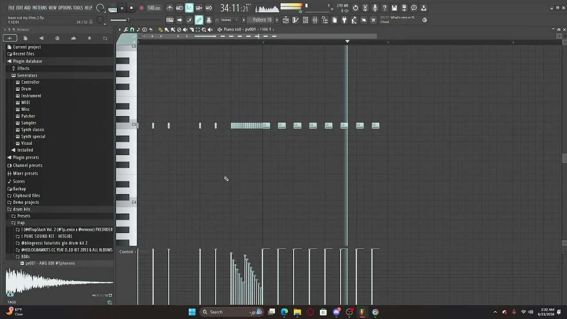Open the OPTIONS menu

click(x=65, y=8)
